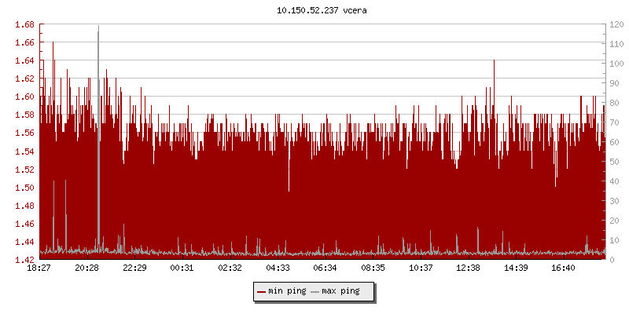Click the gray max ping legend swatch
This screenshot has width=629, height=314.
pyautogui.click(x=315, y=291)
